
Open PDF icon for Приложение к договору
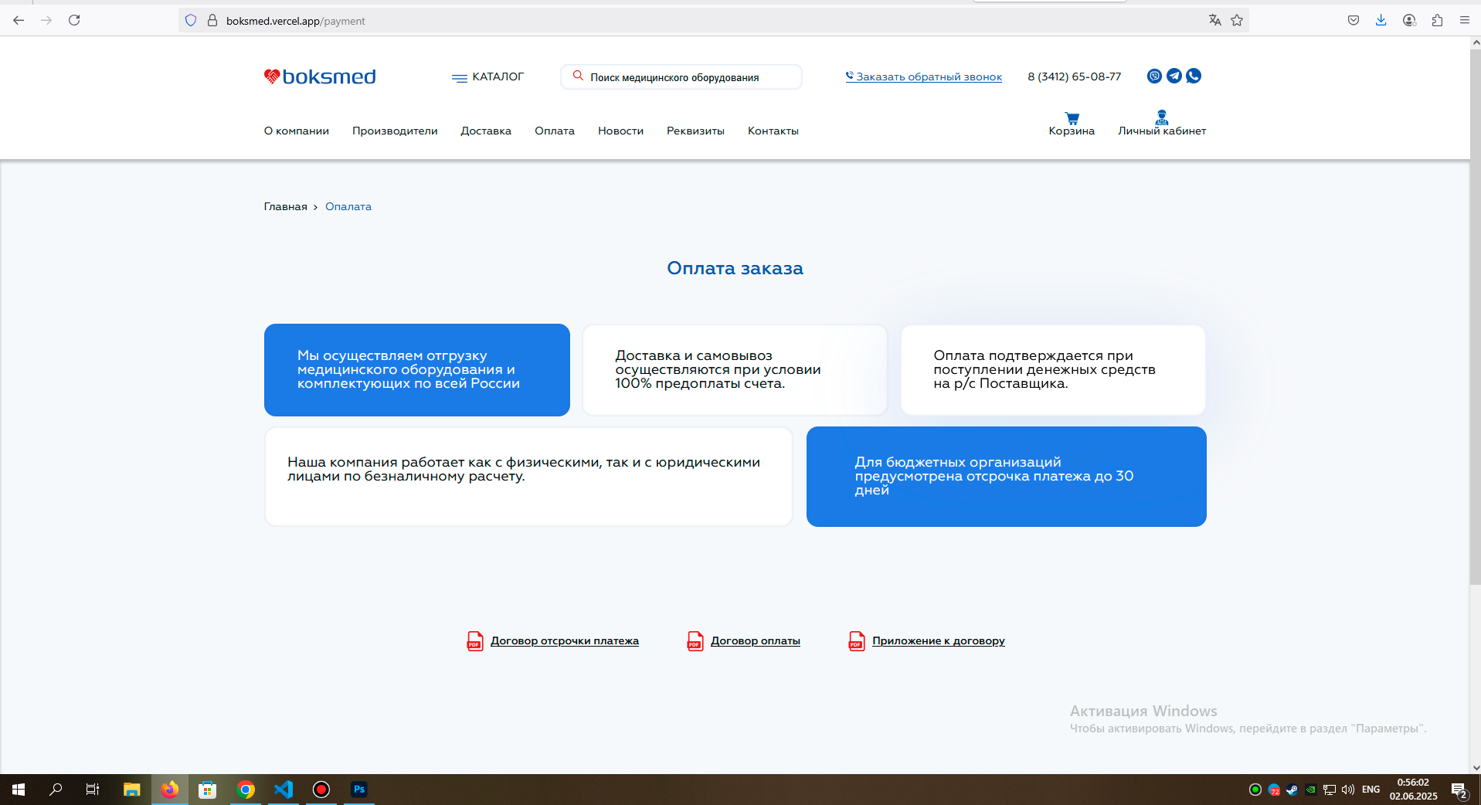(857, 641)
